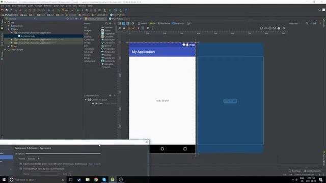Search the widget Palette with magnifier icon
This screenshot has width=326, height=183.
pos(106,23)
